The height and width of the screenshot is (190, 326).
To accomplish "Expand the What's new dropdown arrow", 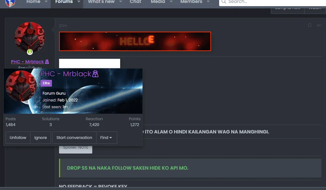I will click(120, 2).
